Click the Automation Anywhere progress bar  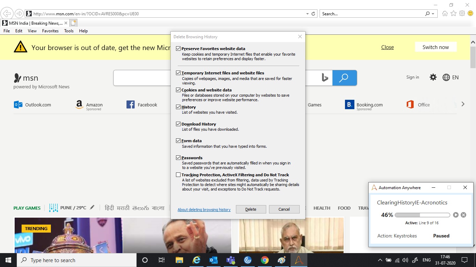pos(422,215)
